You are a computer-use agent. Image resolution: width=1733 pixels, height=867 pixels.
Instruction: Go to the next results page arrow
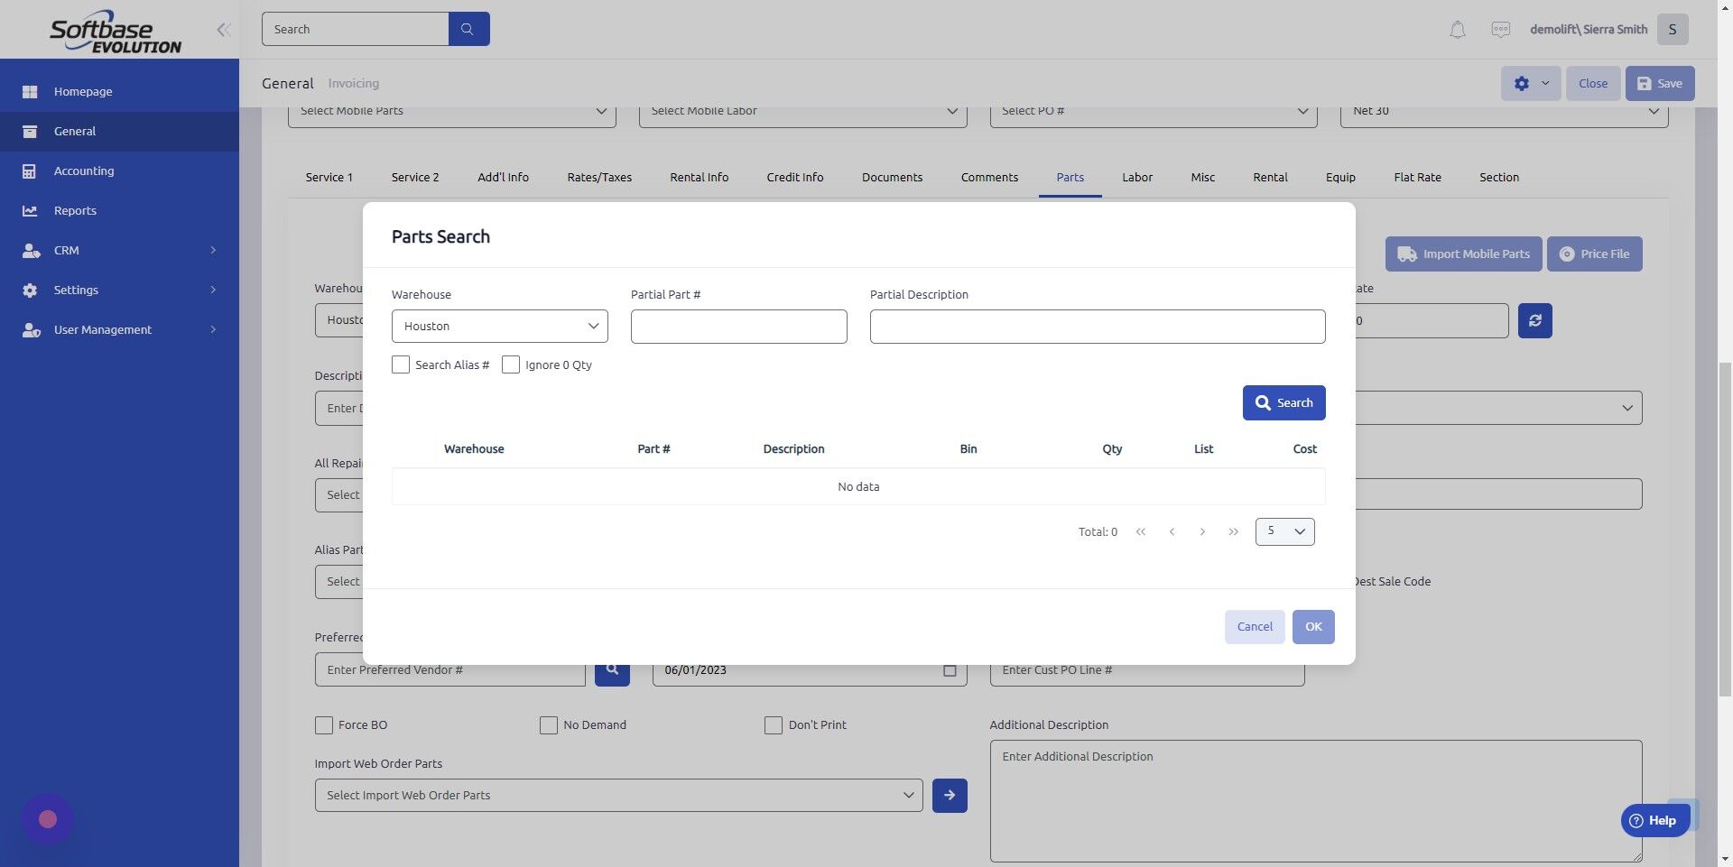[1202, 531]
